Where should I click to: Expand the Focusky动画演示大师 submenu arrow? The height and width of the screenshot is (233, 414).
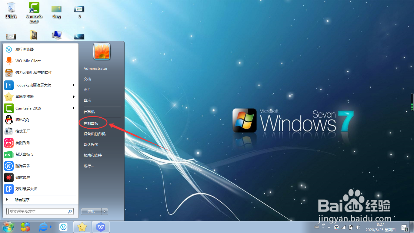[x=74, y=85]
